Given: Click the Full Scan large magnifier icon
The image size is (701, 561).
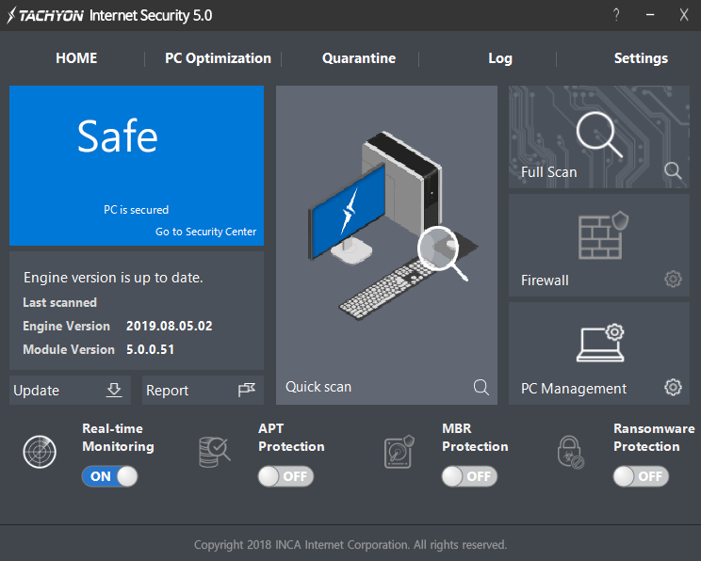Looking at the screenshot, I should [599, 134].
